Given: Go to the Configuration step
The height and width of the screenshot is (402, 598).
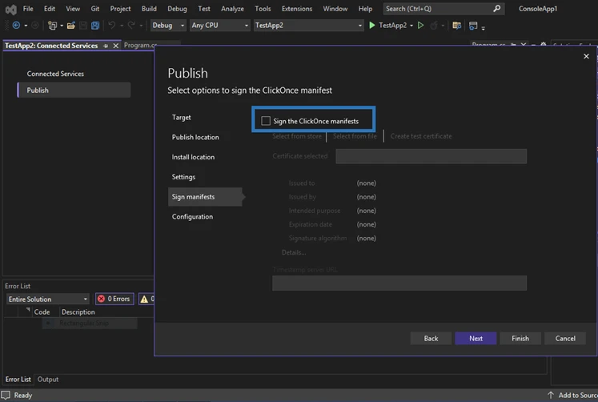Looking at the screenshot, I should 192,216.
